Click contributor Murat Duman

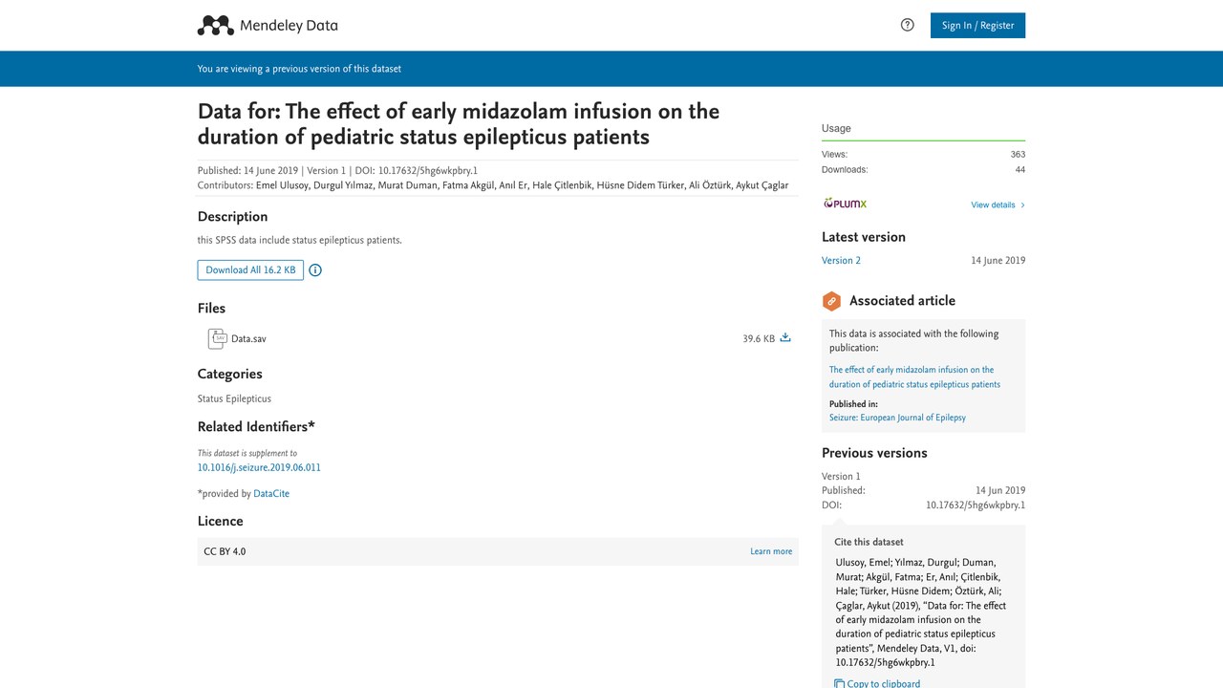(407, 185)
